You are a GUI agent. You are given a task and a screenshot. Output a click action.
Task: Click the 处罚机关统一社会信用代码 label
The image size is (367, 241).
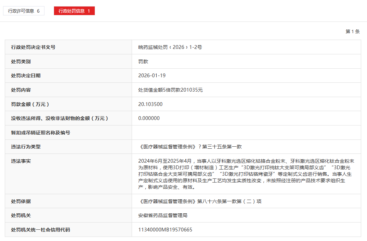pyautogui.click(x=40, y=230)
